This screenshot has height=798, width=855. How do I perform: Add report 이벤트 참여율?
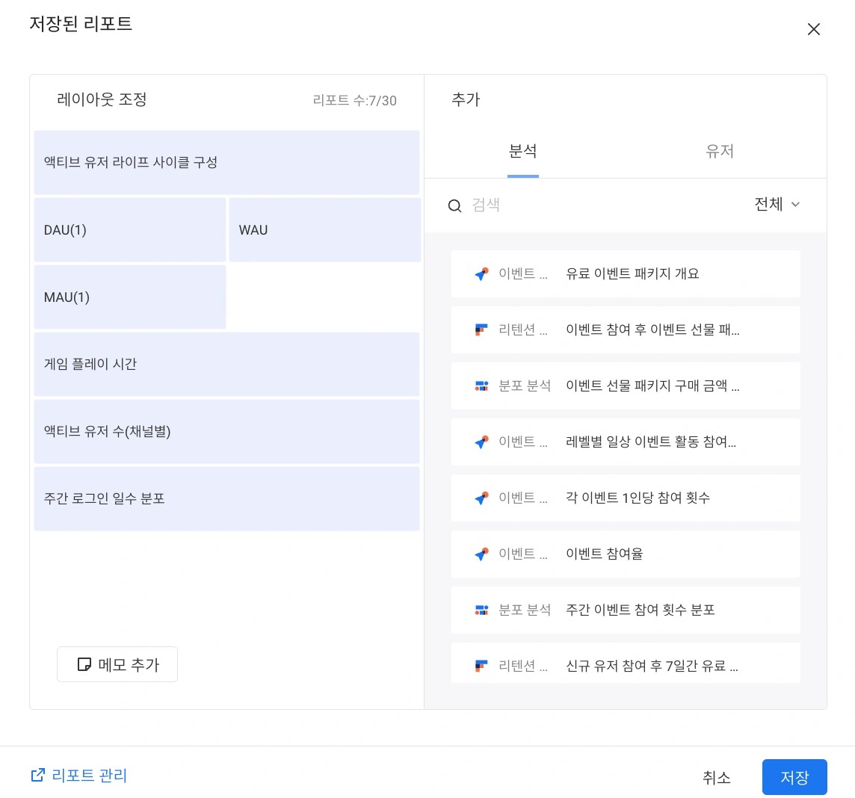[x=626, y=554]
